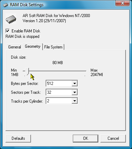
Task: Click the RAM Disk Settings title bar text
Action: pos(27,5)
